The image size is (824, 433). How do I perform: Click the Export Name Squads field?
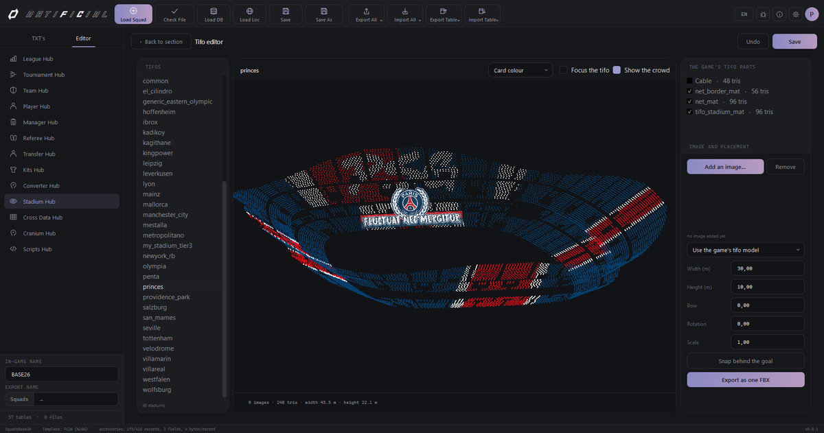(76, 399)
